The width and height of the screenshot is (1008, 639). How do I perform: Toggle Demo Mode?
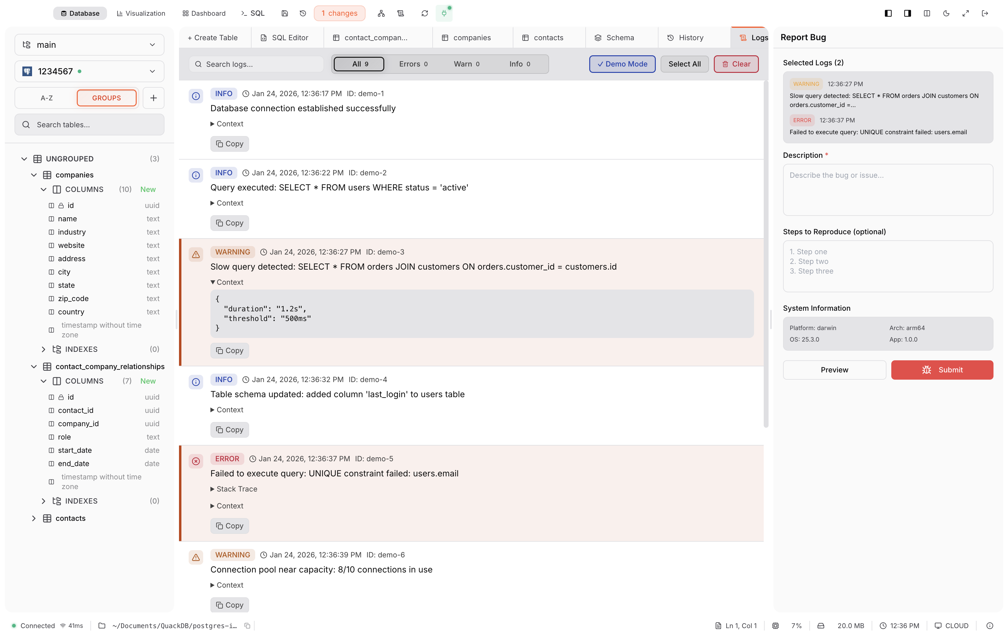coord(622,64)
